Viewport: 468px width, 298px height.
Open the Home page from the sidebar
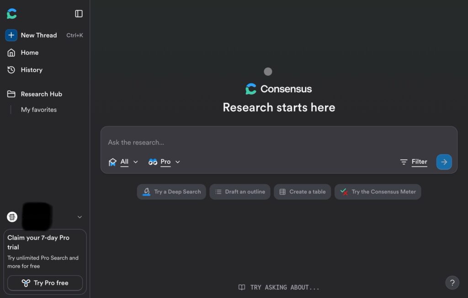[x=29, y=52]
